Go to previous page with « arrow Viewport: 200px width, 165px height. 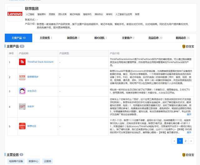point(174,141)
